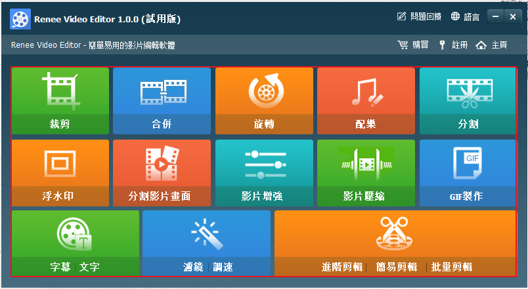The image size is (528, 289).
Task: Open the 旋轉 rotate video tile
Action: 264,101
